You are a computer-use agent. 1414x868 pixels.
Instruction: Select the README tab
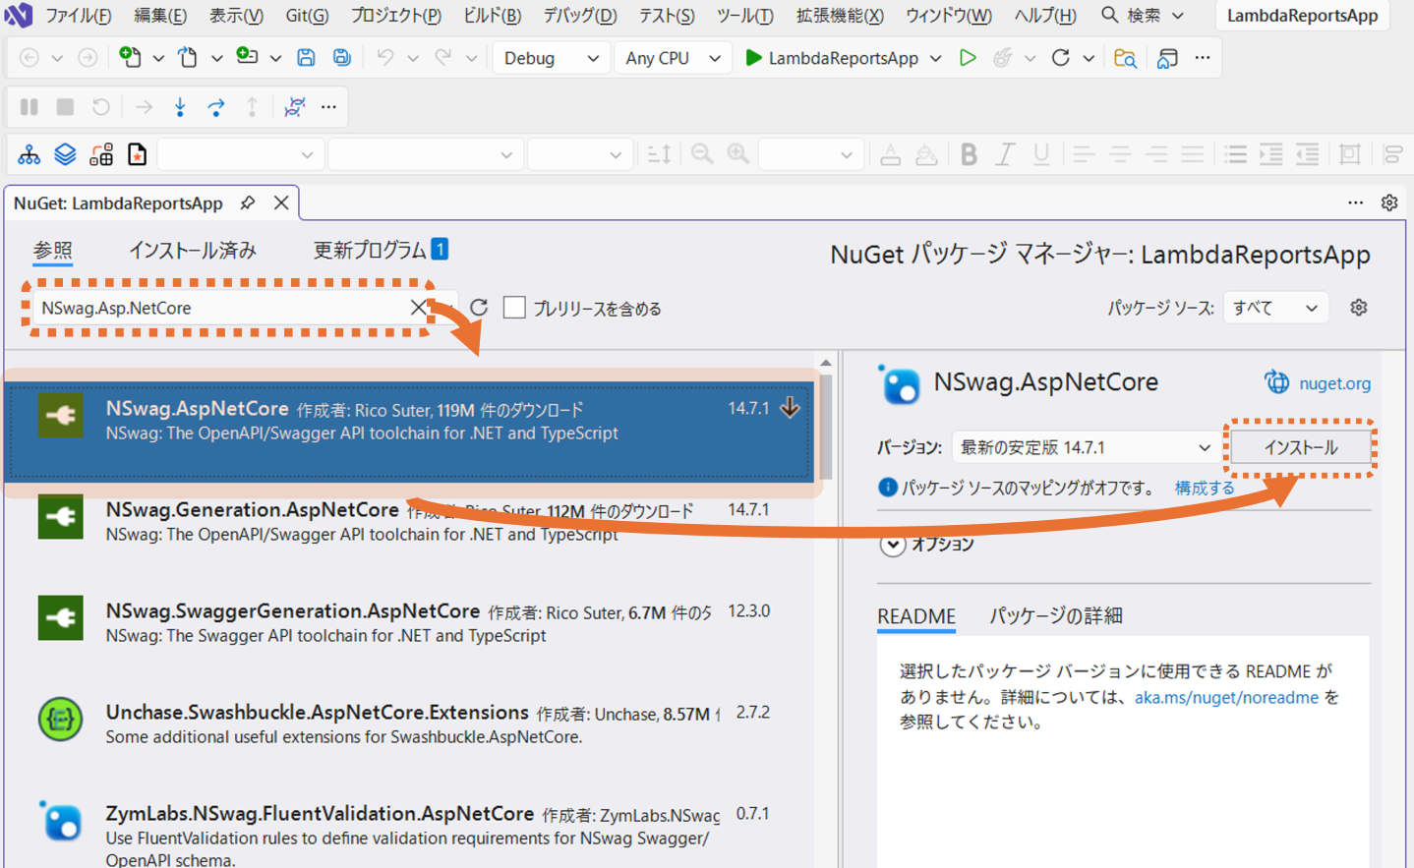click(x=915, y=615)
